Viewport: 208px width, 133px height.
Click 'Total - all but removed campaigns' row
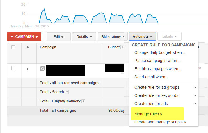tap(70, 83)
